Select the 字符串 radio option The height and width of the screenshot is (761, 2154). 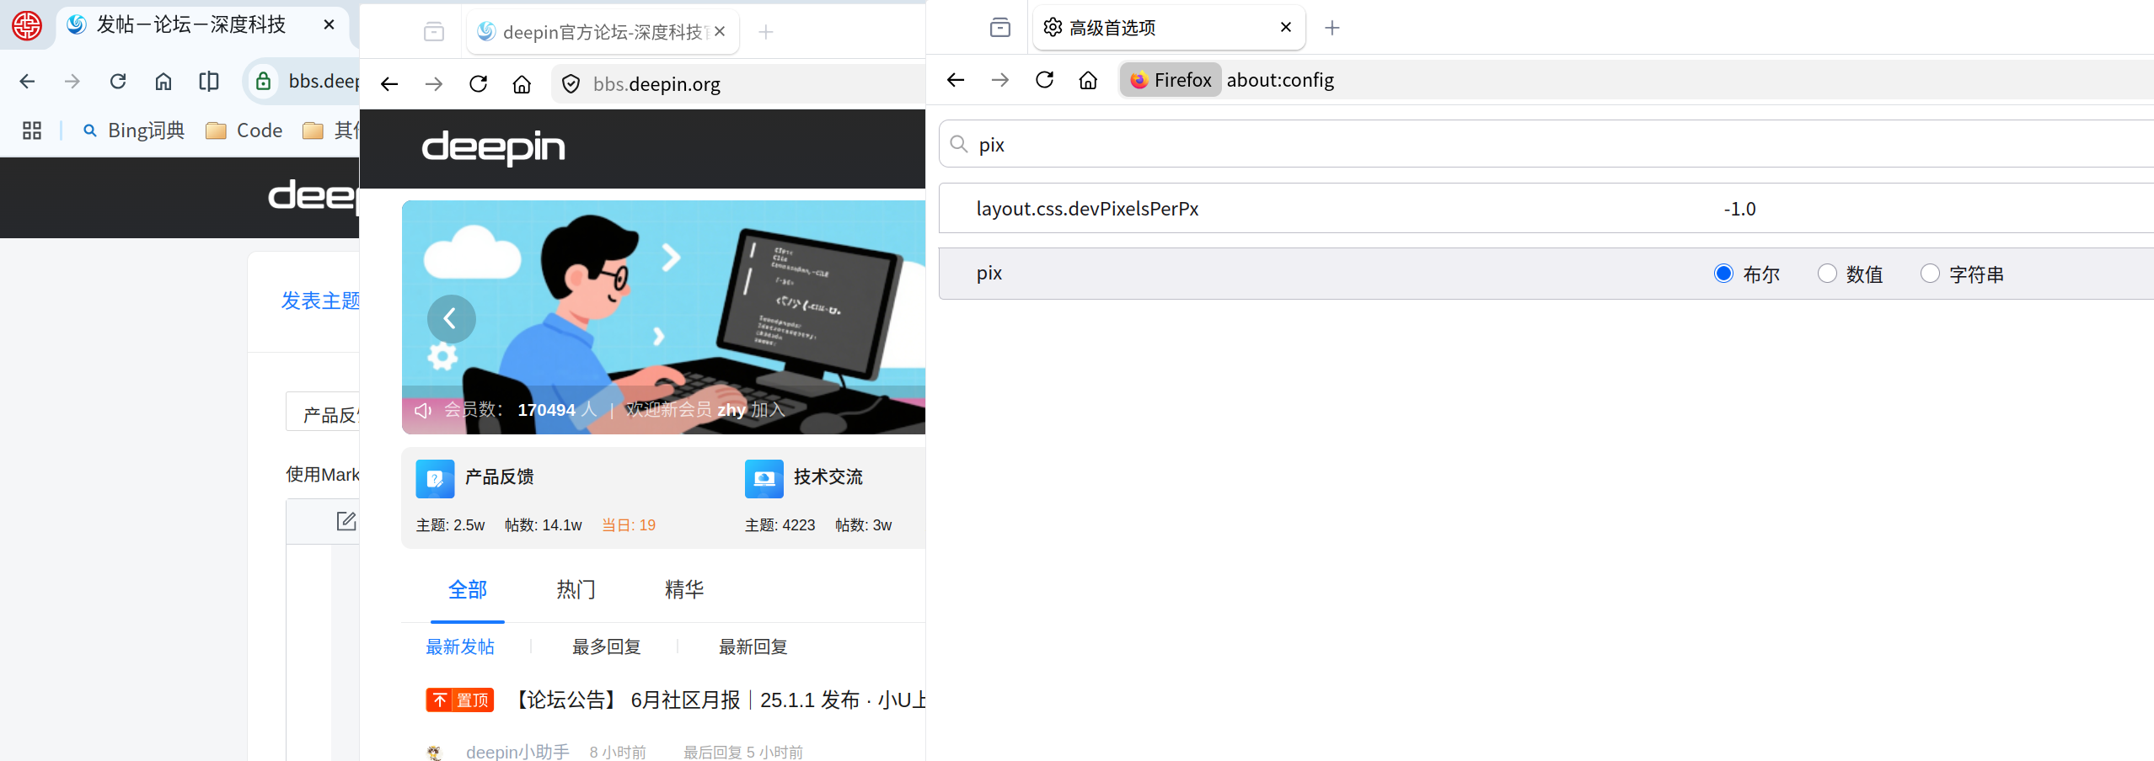click(1929, 274)
